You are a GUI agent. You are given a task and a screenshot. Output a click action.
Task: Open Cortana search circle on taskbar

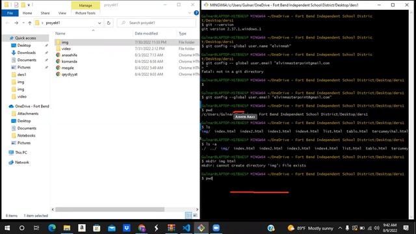coord(22,228)
